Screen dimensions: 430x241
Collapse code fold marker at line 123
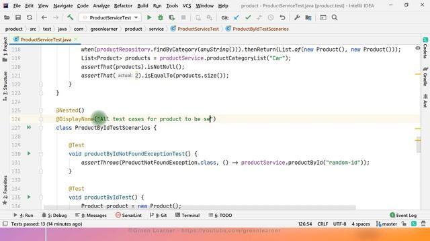pyautogui.click(x=41, y=93)
